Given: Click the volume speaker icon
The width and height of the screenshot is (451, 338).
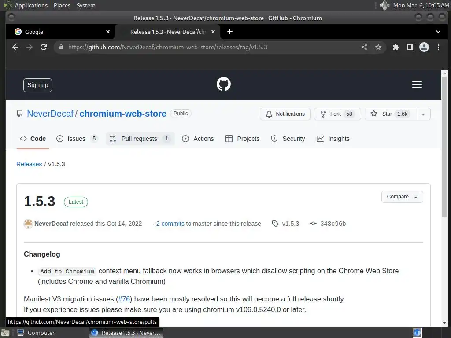Looking at the screenshot, I should [384, 5].
